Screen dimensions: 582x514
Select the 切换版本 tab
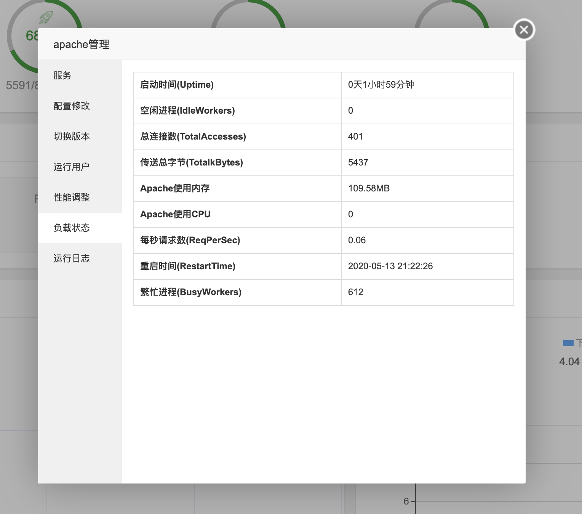coord(80,136)
